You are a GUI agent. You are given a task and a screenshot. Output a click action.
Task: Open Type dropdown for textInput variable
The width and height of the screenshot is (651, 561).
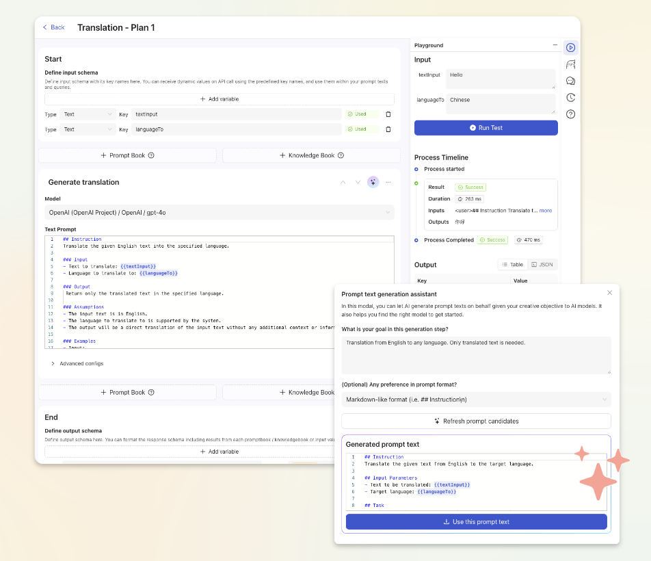88,114
